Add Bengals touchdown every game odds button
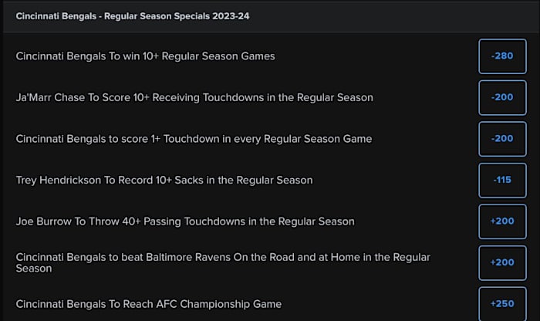Screen dimensions: 540x321 tap(502, 139)
